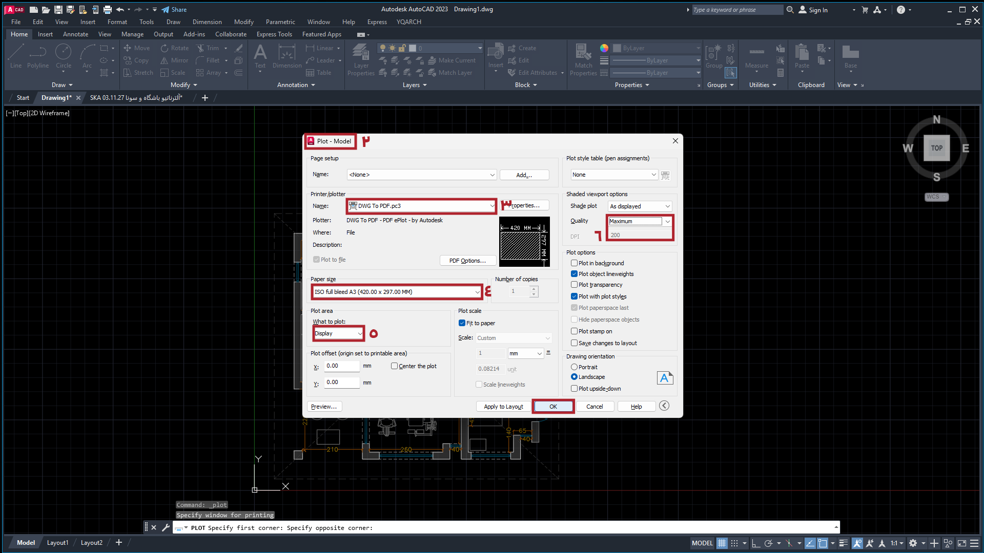Screen dimensions: 984x553
Task: Click the plot offset Y input field
Action: 342,382
